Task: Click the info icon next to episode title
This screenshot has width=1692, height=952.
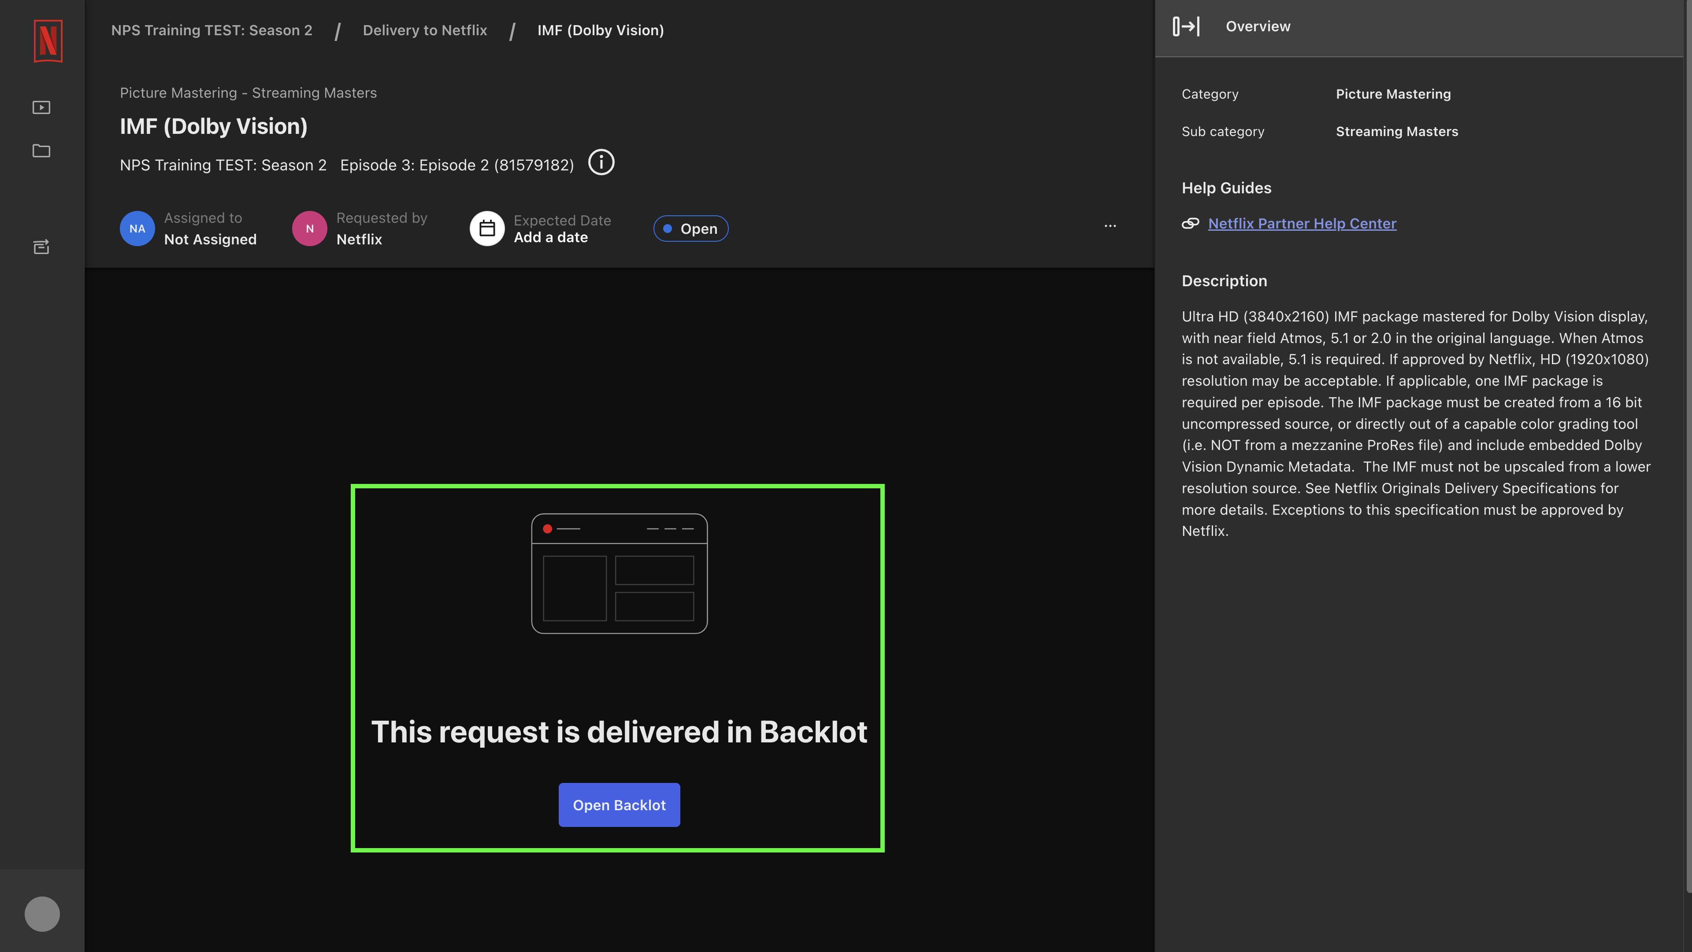Action: [601, 162]
